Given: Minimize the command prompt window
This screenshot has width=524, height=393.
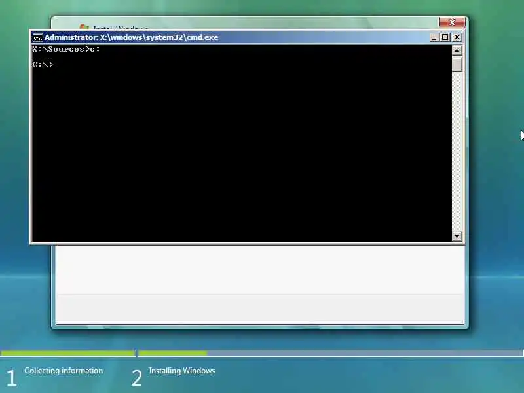Looking at the screenshot, I should pos(434,37).
